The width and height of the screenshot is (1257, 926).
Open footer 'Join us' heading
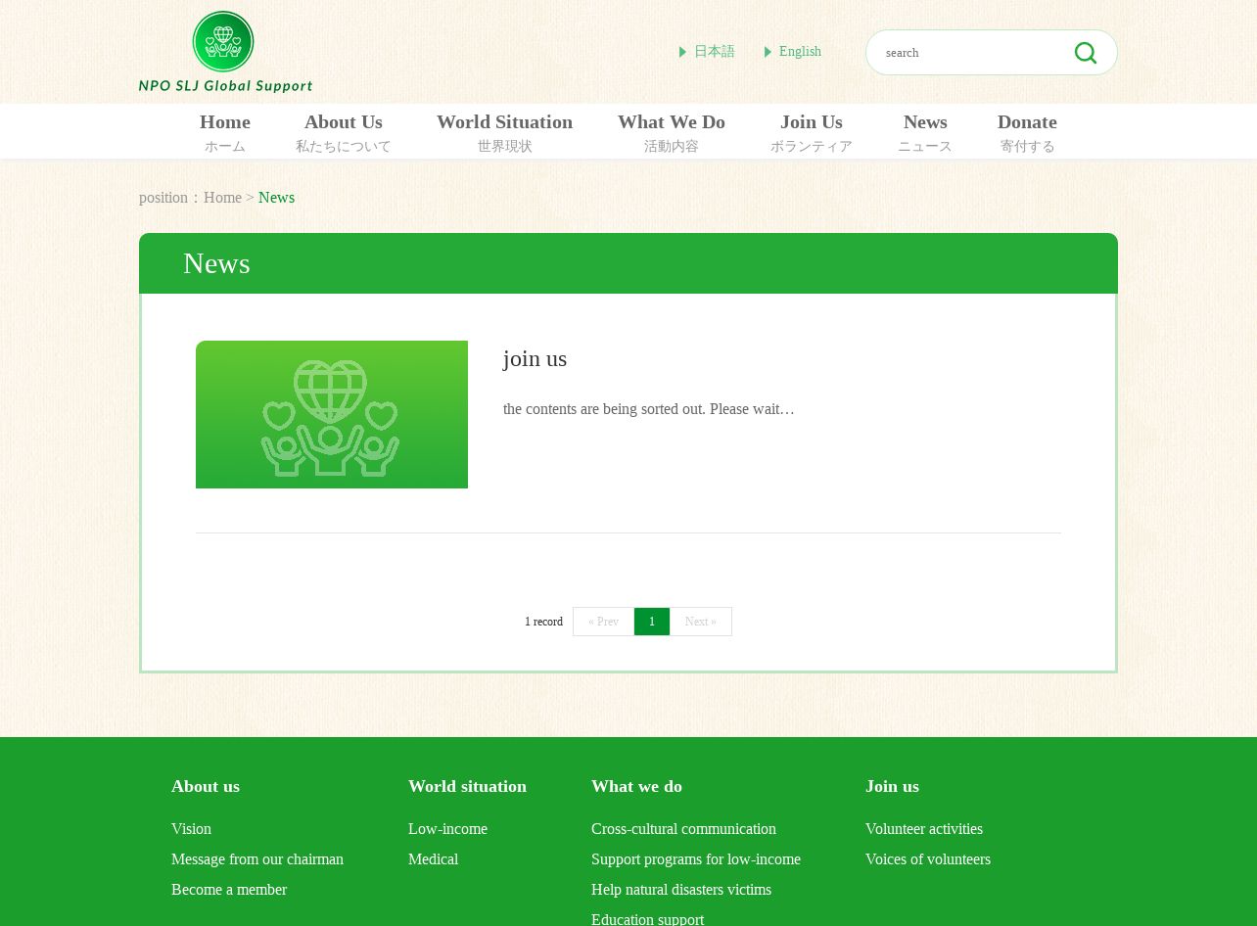pyautogui.click(x=892, y=786)
